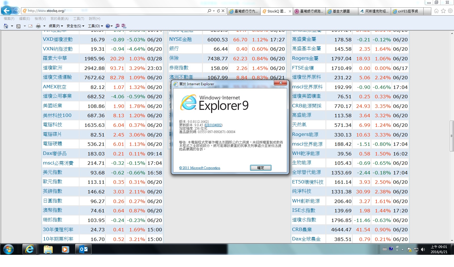Screen dimensions: 454x267
Task: Open the 工具(O) dropdown in command bar
Action: point(95,26)
